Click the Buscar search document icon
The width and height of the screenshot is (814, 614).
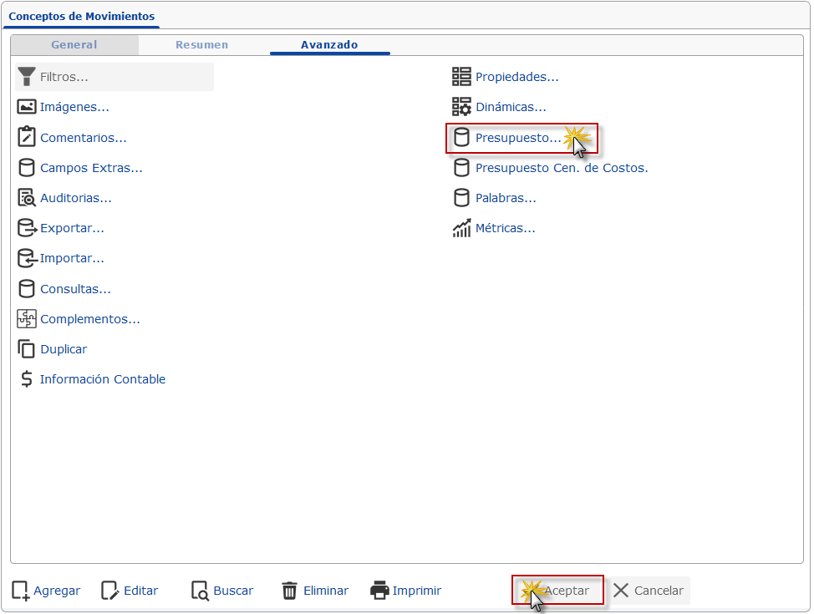pyautogui.click(x=200, y=591)
